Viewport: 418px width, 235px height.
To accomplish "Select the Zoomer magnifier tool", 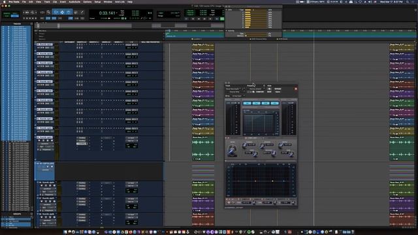I will (x=48, y=12).
